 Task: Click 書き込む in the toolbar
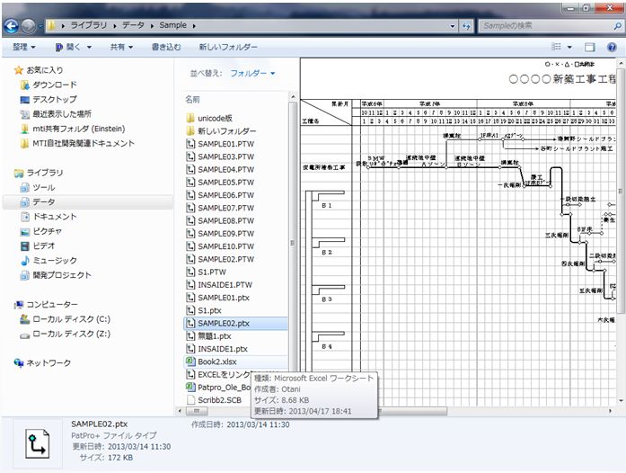[166, 47]
